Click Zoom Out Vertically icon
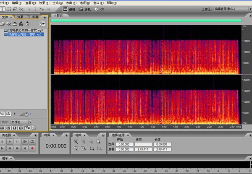252x174 pixels. coord(100,148)
